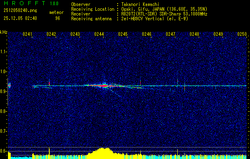250x159 pixels.
Task: Click the 0250 time marker
Action: coord(242,34)
